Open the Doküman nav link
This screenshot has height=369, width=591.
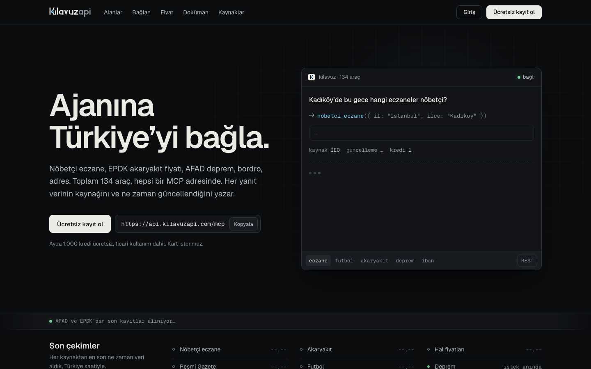pyautogui.click(x=196, y=12)
